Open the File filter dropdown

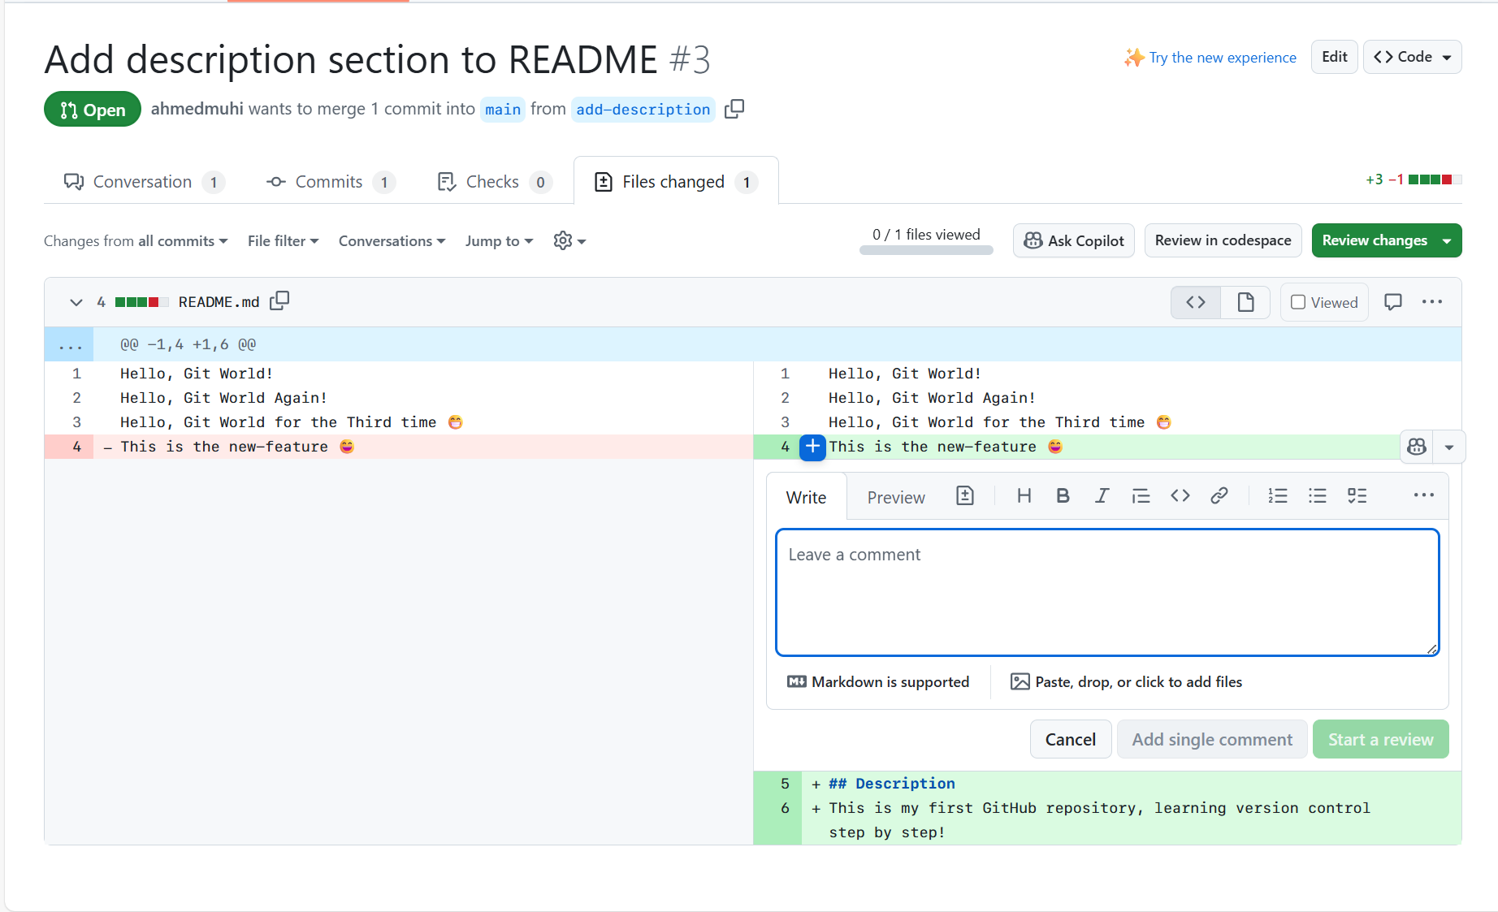coord(283,241)
